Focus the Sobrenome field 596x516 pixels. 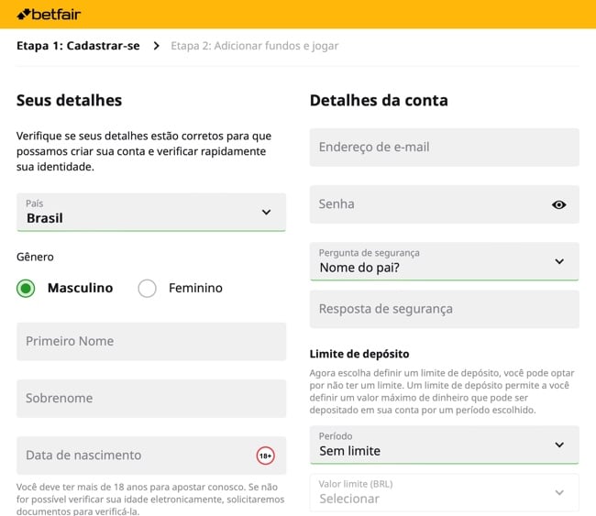click(x=151, y=399)
